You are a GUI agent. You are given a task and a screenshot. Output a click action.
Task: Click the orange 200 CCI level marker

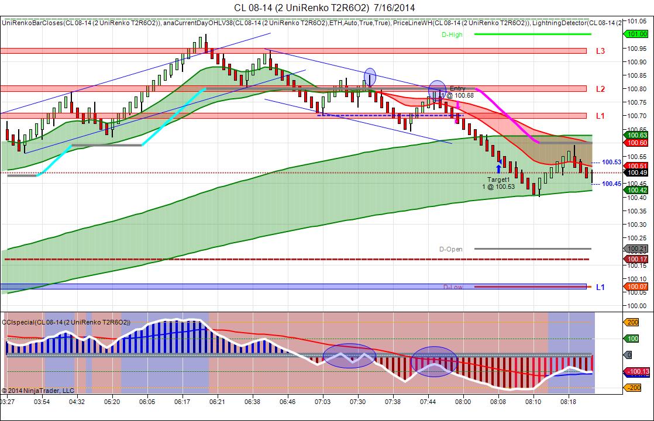[631, 322]
